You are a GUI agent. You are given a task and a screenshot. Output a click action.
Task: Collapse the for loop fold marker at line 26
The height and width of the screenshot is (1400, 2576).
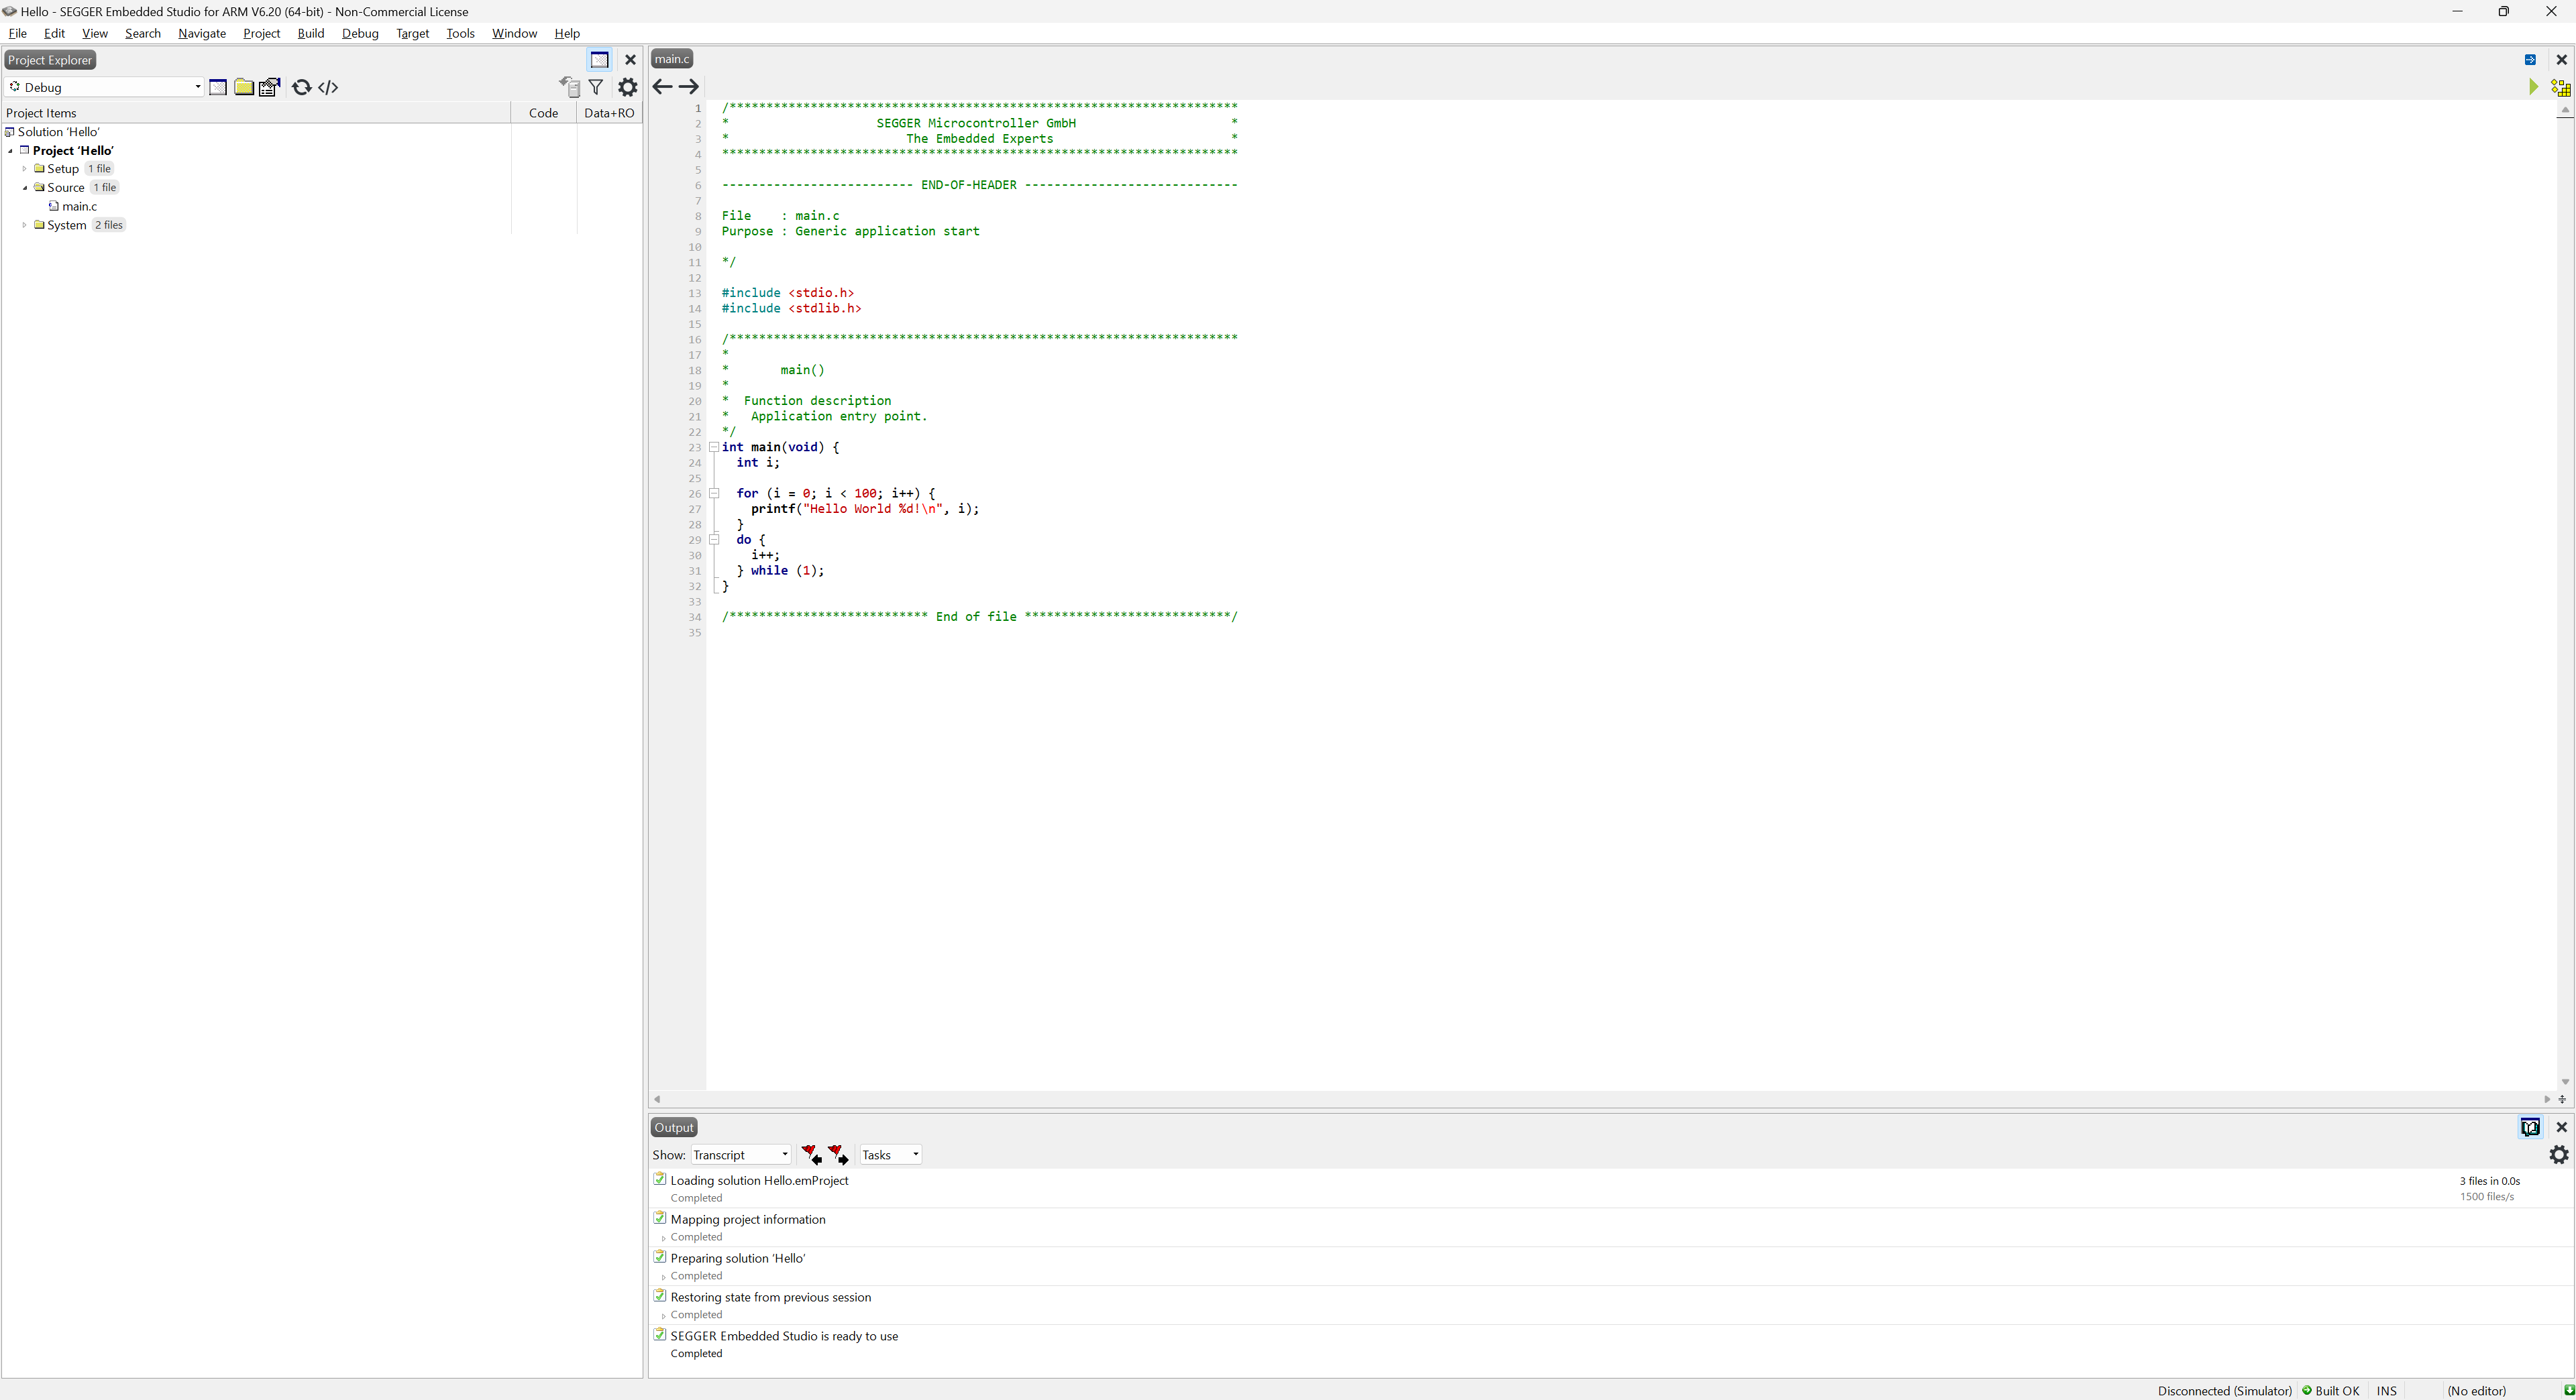[x=714, y=493]
